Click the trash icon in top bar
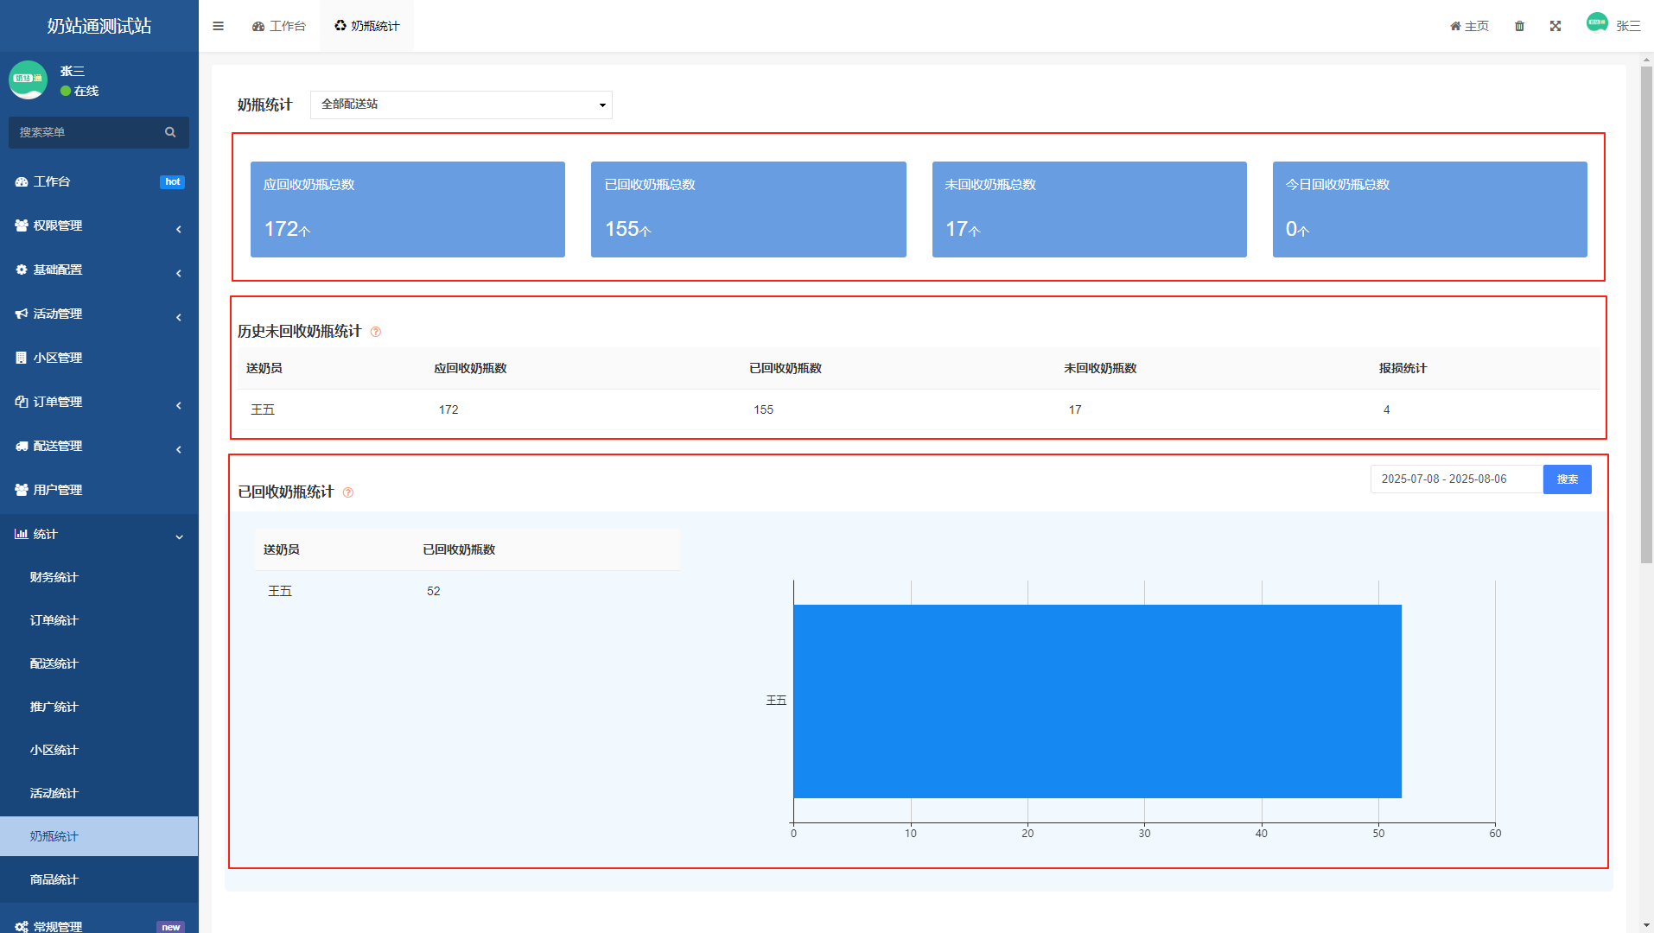The image size is (1654, 933). [1519, 26]
